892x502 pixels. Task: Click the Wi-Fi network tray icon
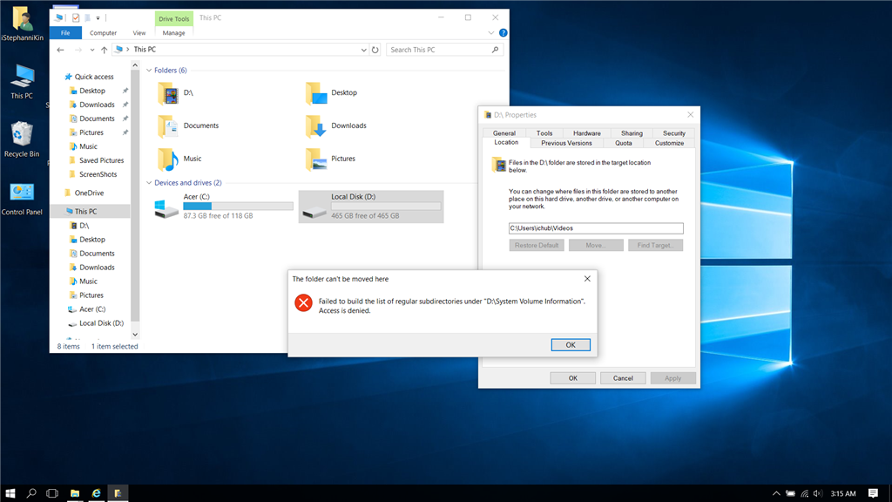click(804, 493)
